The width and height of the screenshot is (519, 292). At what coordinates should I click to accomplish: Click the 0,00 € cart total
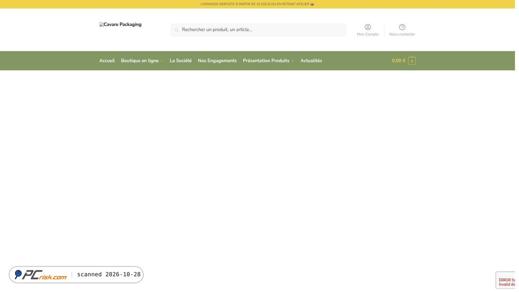[399, 60]
